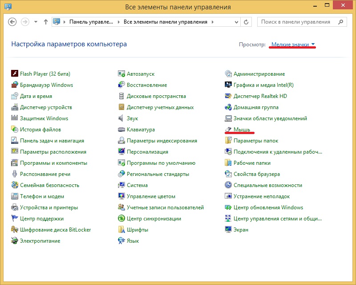Expand the arrow after Панель управле... breadcrumb
The width and height of the screenshot is (356, 285).
point(118,22)
